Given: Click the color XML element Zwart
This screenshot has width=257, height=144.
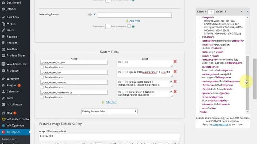Looking at the screenshot, I should 212,52.
